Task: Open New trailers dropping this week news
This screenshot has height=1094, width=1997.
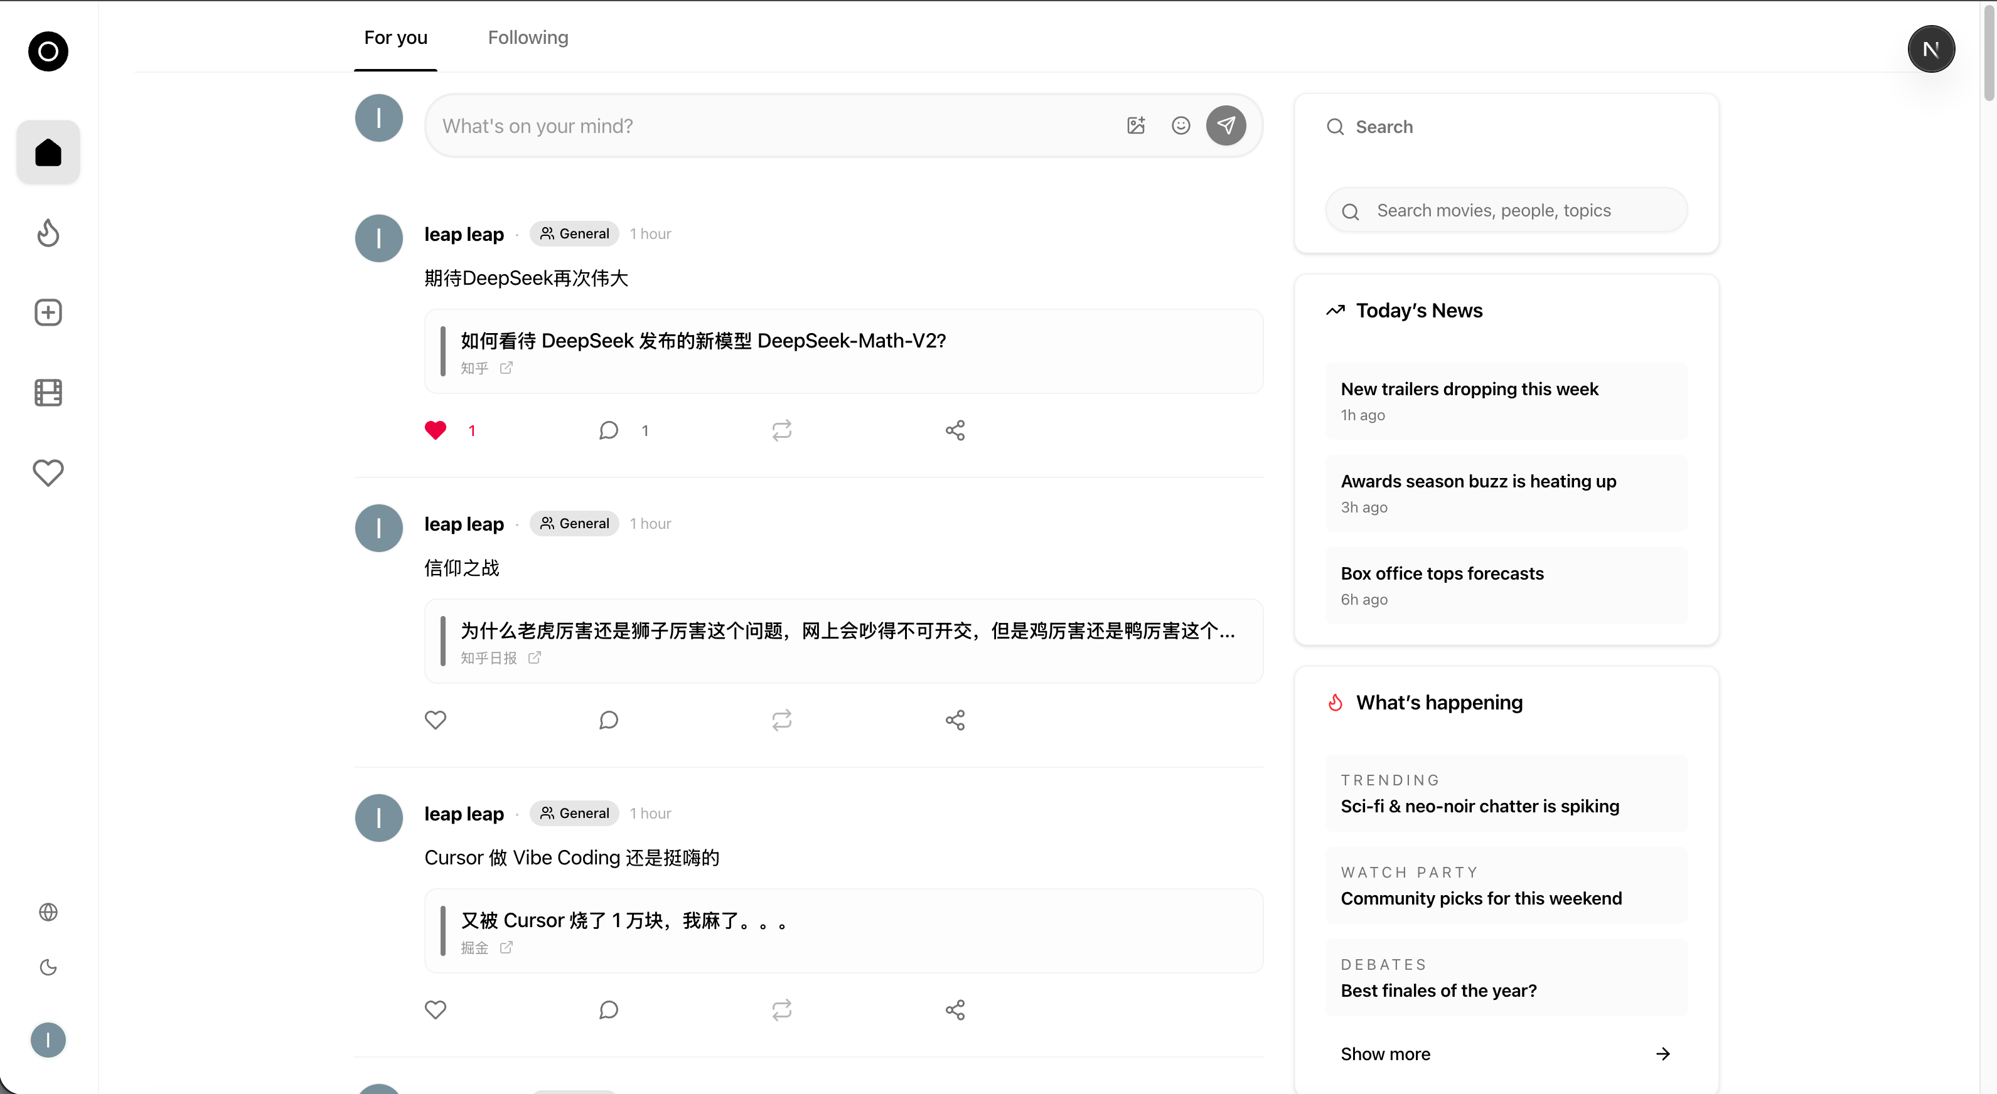Action: (x=1506, y=401)
